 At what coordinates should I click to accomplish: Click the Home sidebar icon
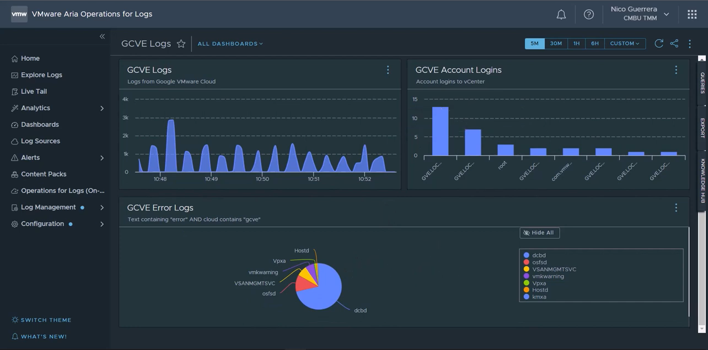tap(15, 58)
